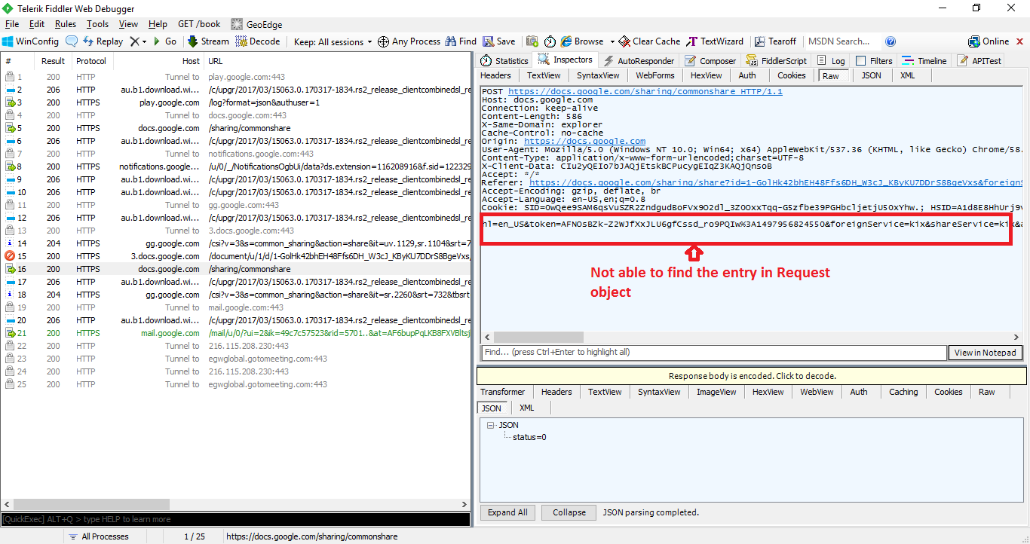Image resolution: width=1030 pixels, height=544 pixels.
Task: Click the screenshot camera icon
Action: click(533, 41)
